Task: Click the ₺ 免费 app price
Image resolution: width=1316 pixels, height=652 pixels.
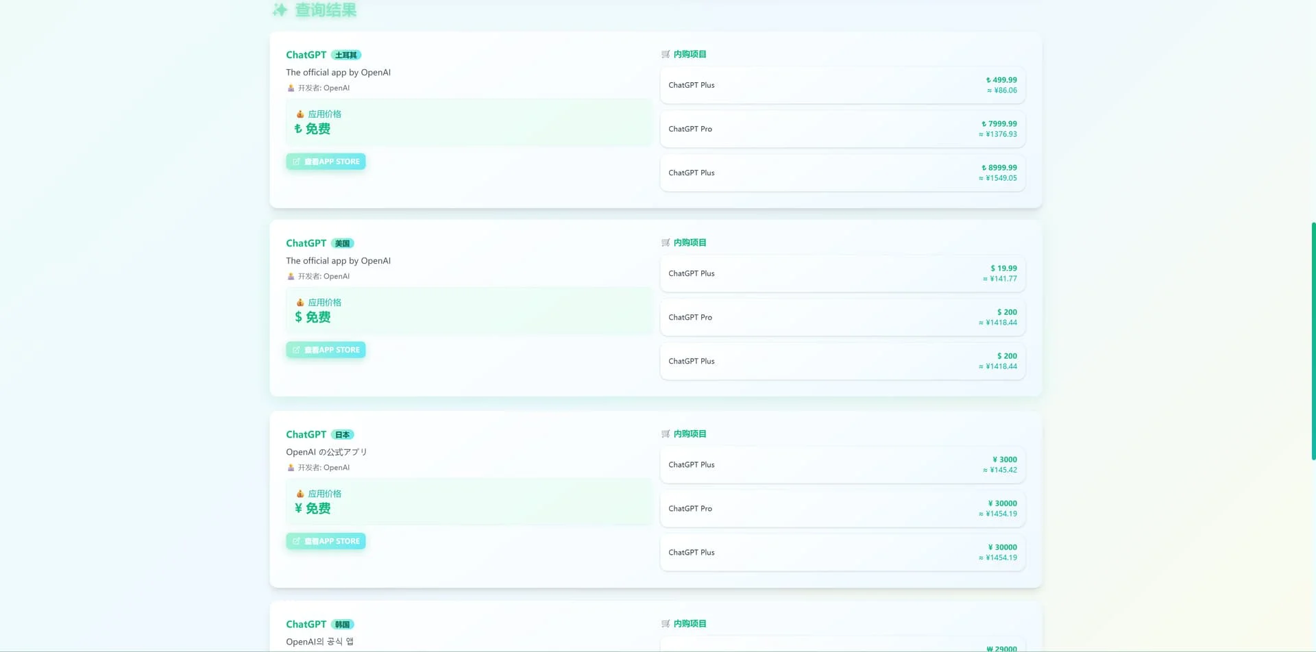Action: click(313, 129)
